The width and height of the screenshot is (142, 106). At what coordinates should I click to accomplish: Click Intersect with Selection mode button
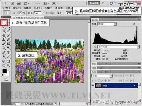(x=24, y=13)
